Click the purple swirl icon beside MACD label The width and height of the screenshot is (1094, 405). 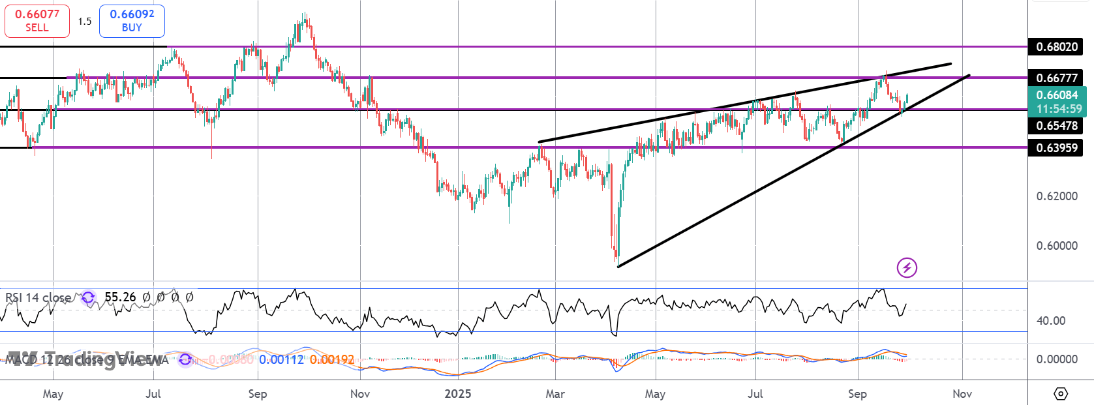pos(185,359)
